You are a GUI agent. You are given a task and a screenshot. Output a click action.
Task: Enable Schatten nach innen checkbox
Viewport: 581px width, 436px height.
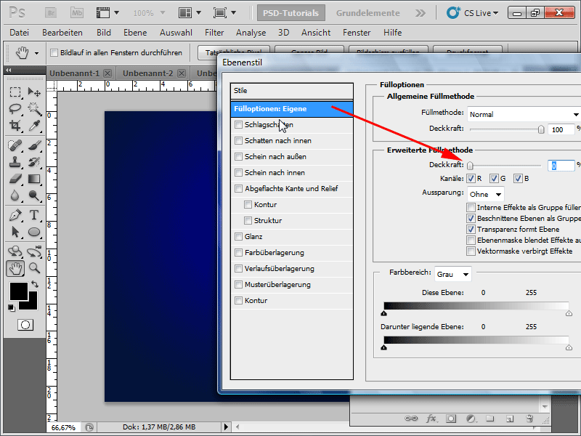tap(239, 141)
